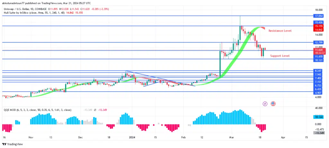
Task: Click the 17.054 horizontal line price label
Action: 319,16
